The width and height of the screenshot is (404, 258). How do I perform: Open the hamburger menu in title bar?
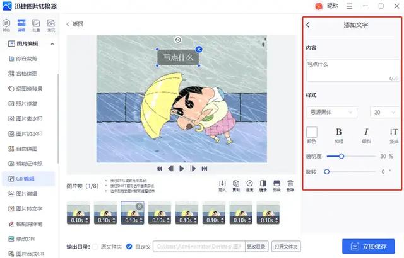click(x=349, y=6)
